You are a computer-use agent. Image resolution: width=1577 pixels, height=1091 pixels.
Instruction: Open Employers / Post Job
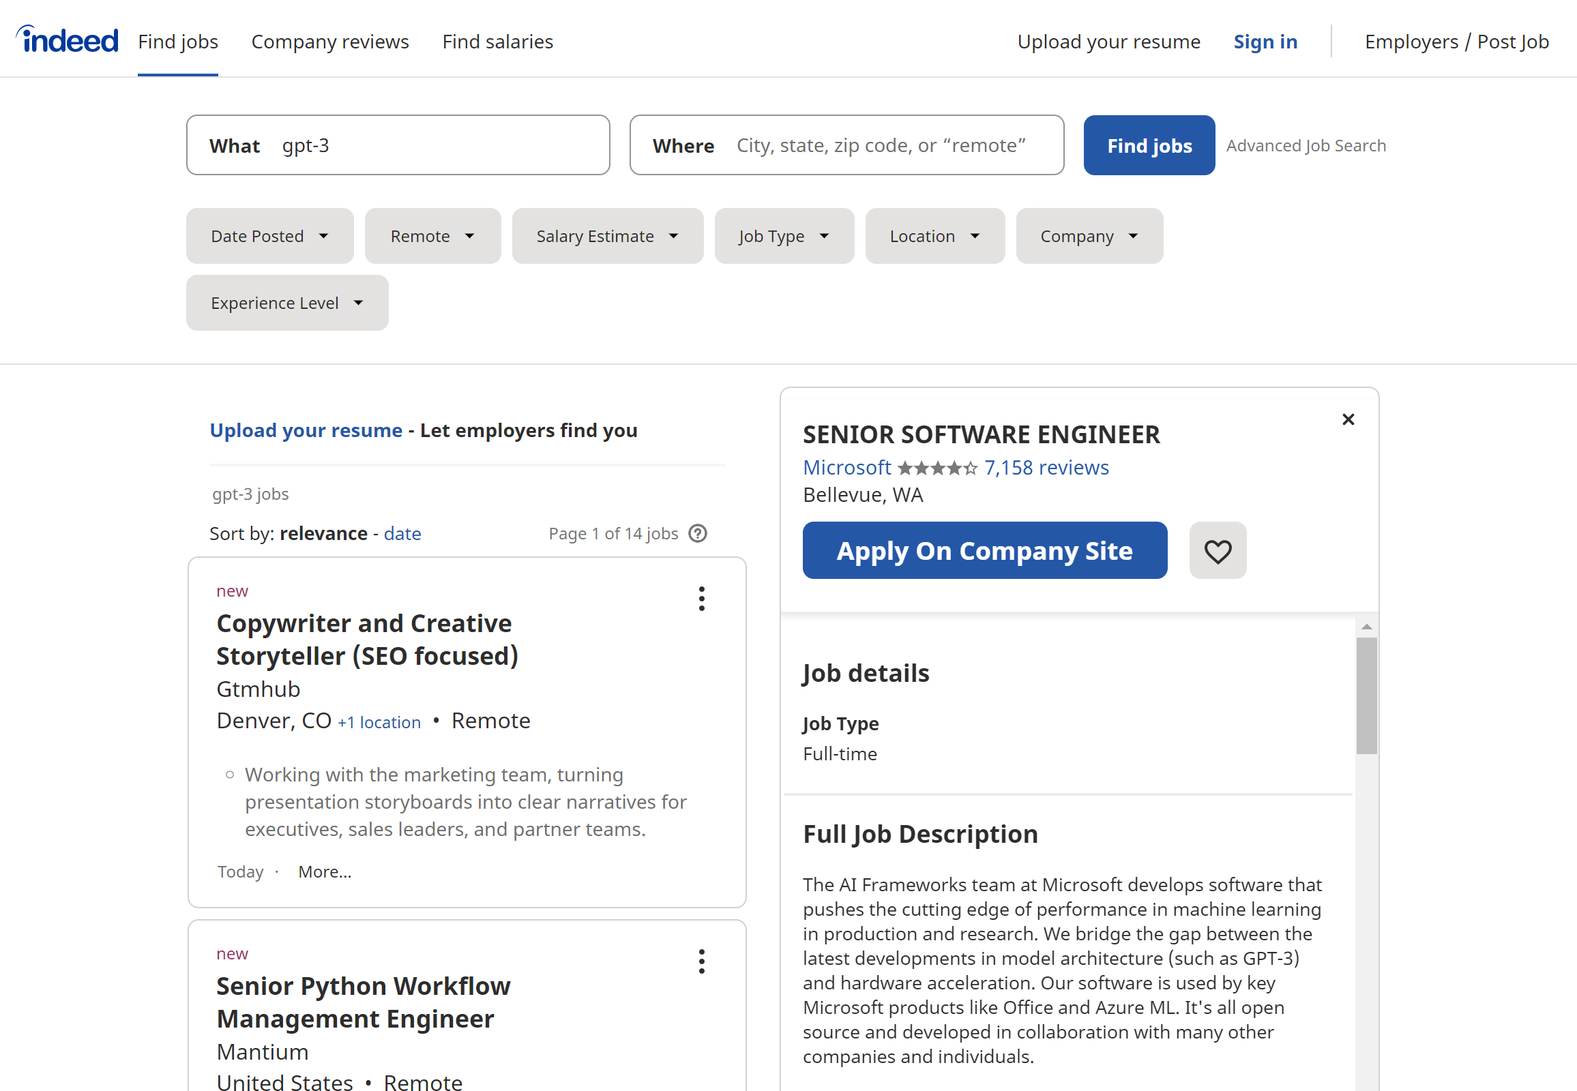1457,42
